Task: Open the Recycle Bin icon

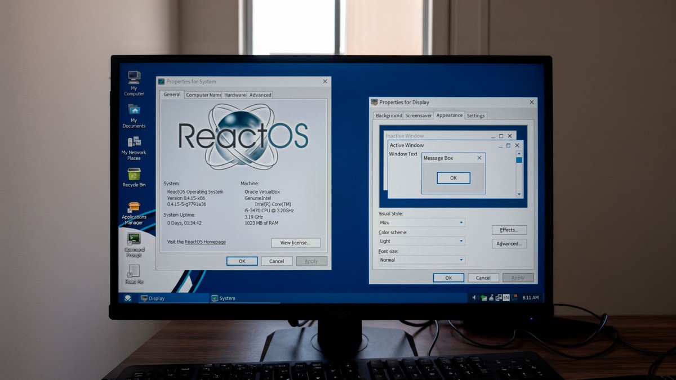Action: point(134,178)
